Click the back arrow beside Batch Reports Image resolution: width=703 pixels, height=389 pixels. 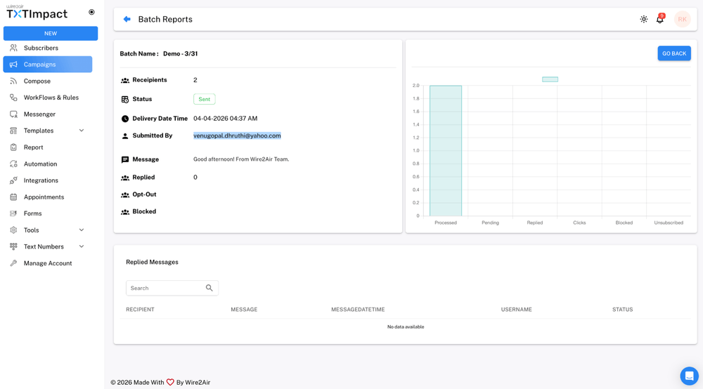[x=127, y=20]
